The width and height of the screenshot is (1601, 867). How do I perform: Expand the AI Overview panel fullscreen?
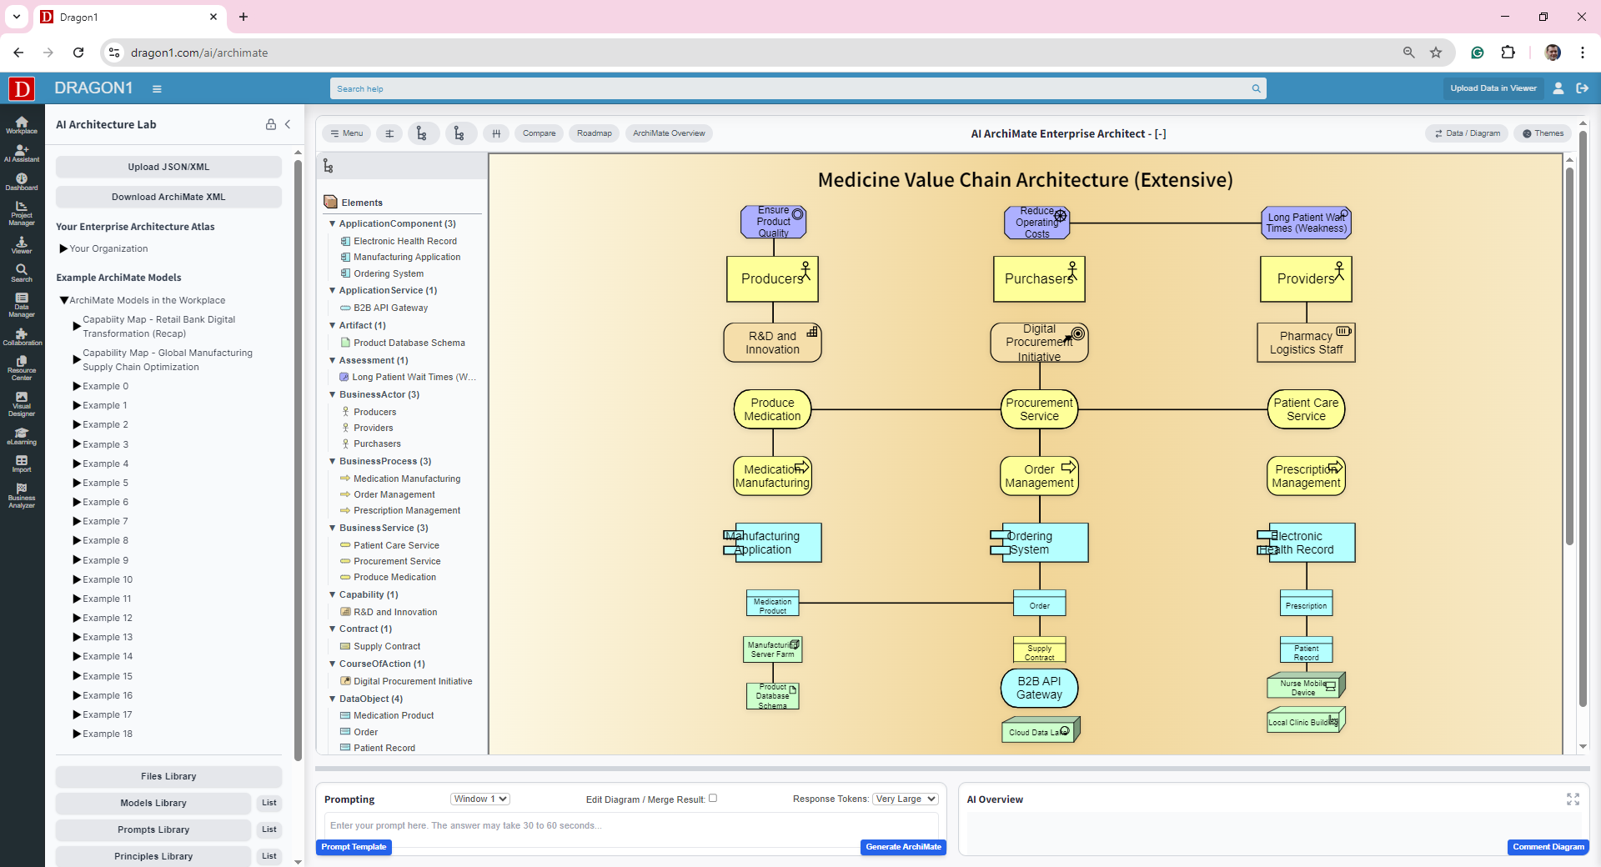pos(1573,799)
